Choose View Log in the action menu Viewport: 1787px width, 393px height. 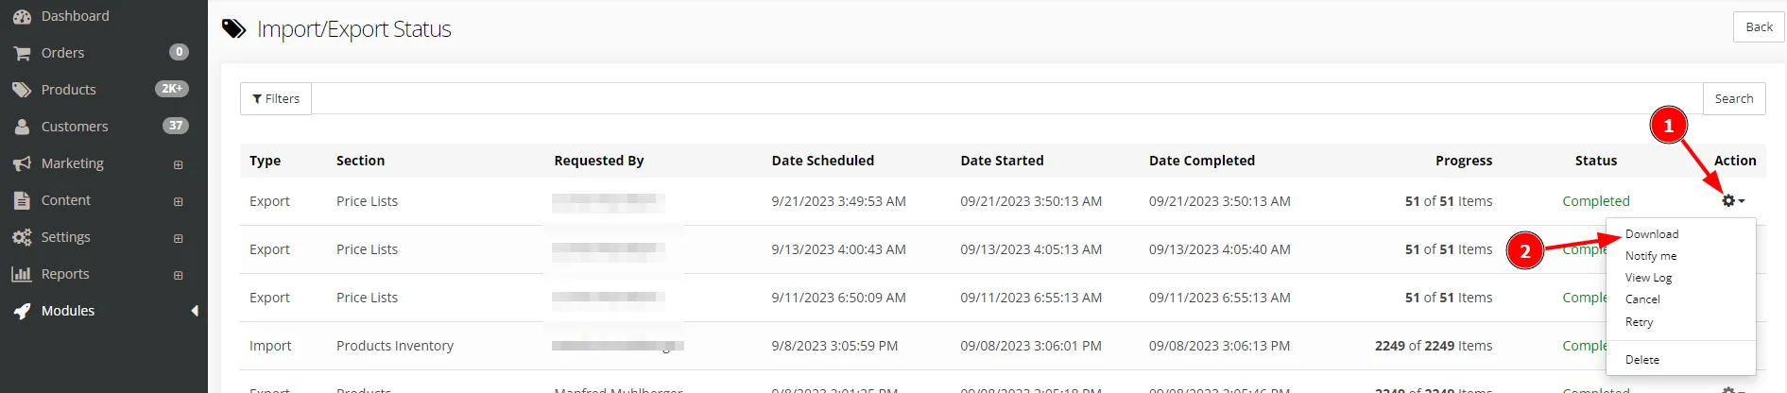click(x=1648, y=278)
